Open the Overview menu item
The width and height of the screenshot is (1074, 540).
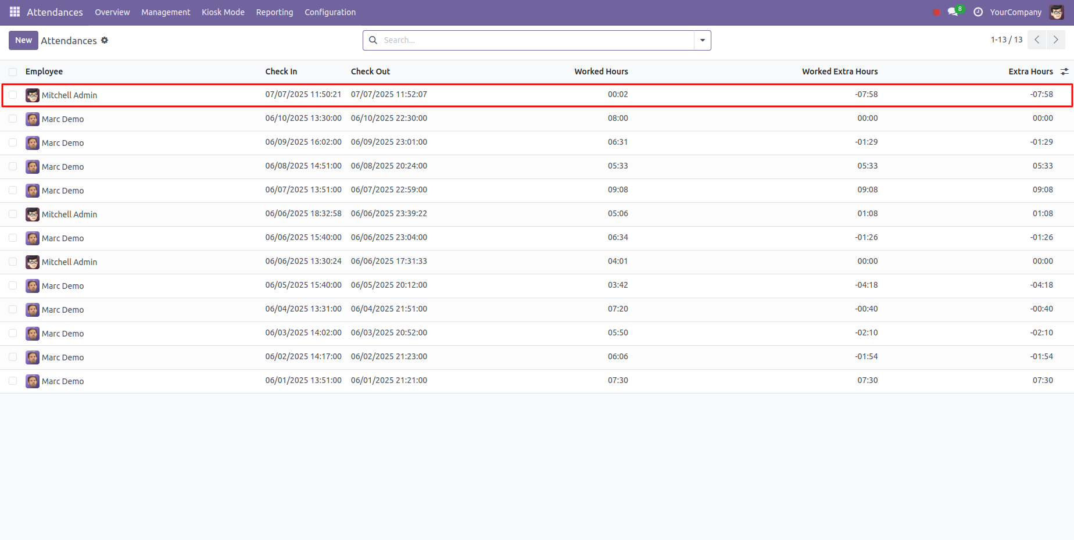tap(112, 12)
